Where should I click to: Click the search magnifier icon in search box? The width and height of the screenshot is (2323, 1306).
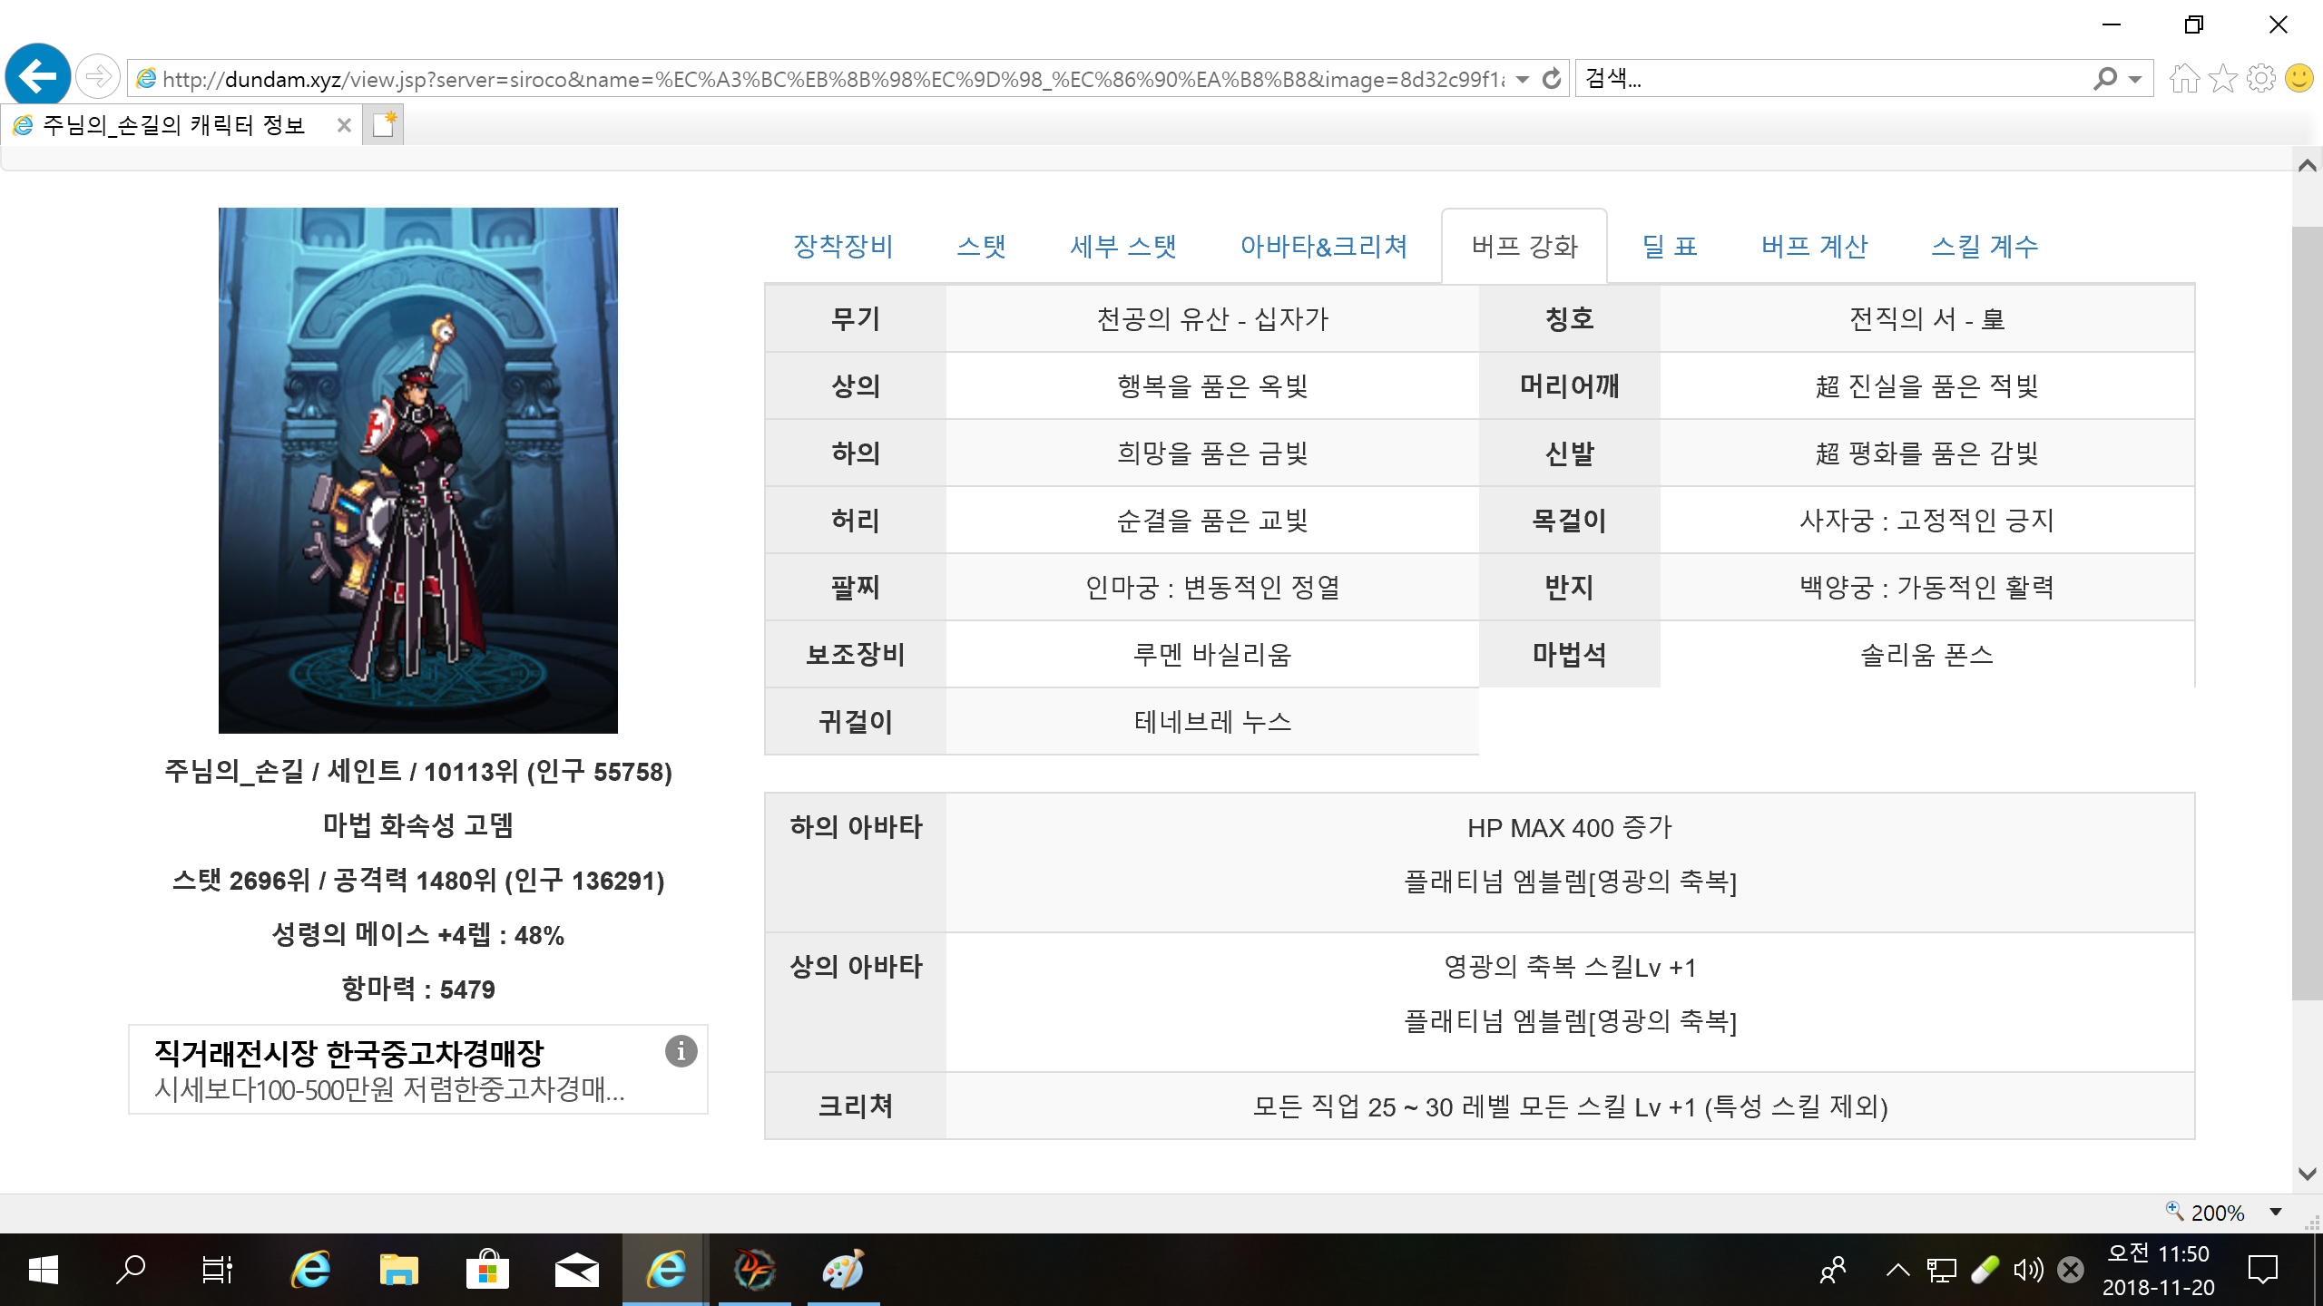click(2104, 79)
